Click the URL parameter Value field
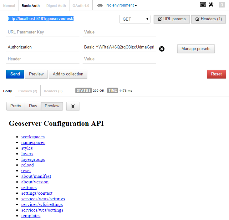Screen dimensions: 229x220 click(119, 32)
